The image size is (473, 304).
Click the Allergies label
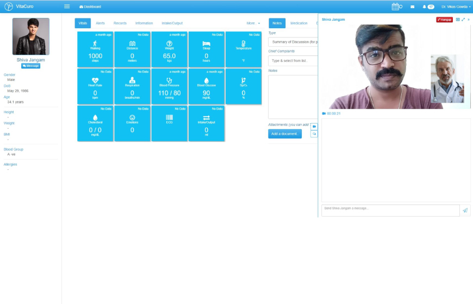coord(10,164)
